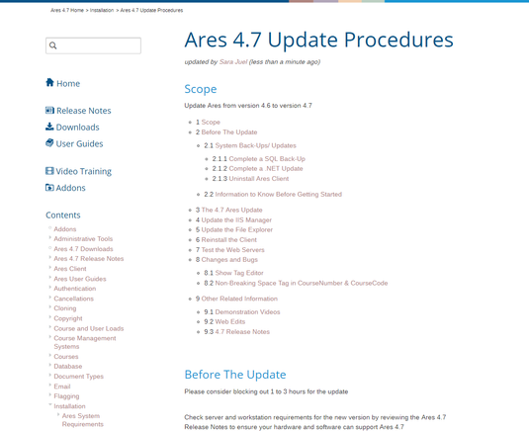Jump to The 4.7 Ares Update link
Screen dimensions: 529x431
(231, 210)
